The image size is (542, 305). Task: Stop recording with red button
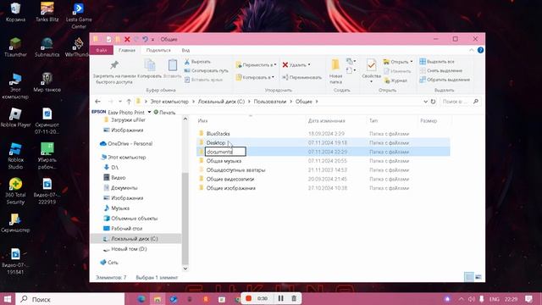coord(248,298)
